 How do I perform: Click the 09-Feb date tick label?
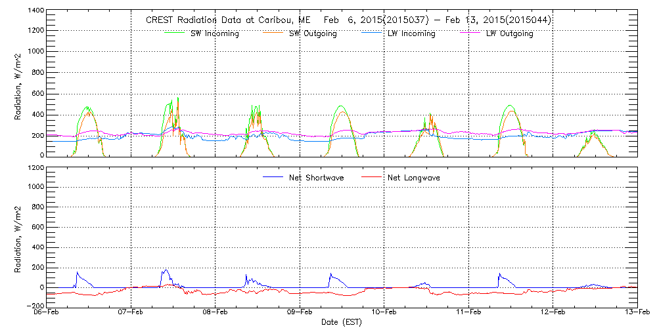[x=300, y=313]
